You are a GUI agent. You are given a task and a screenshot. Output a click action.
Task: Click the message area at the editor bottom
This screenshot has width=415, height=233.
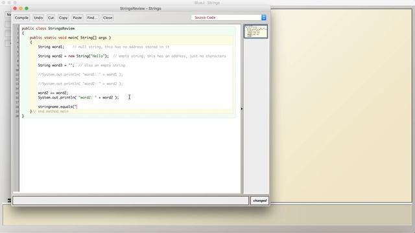[x=131, y=201]
